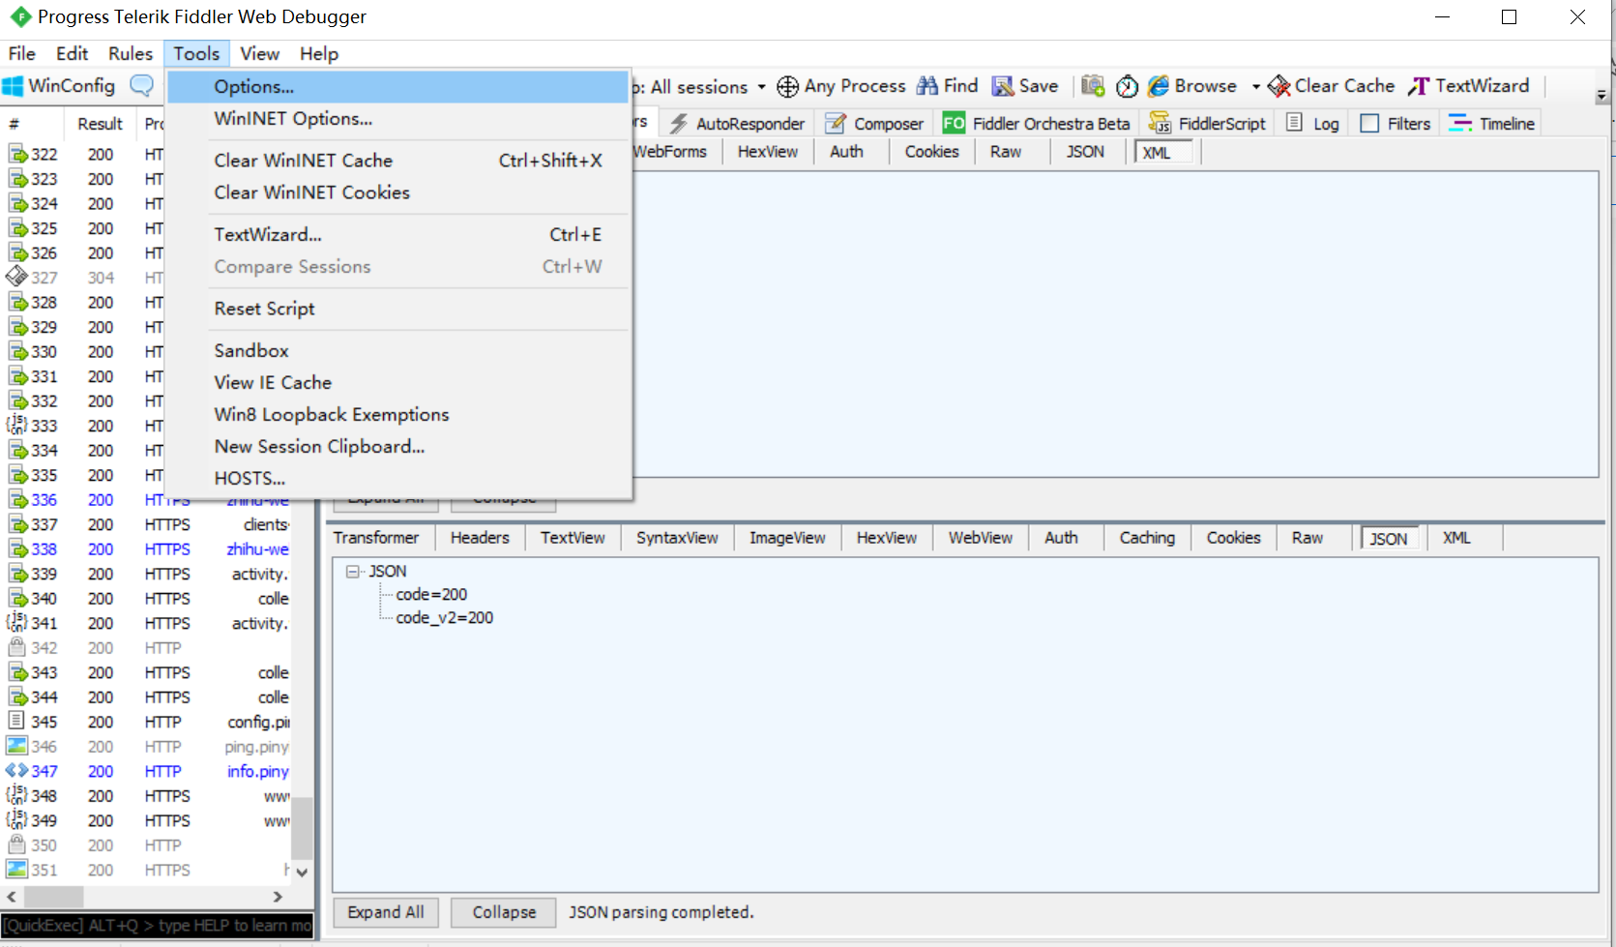Toggle the Filters tab checkbox
Image resolution: width=1616 pixels, height=947 pixels.
(x=1369, y=124)
